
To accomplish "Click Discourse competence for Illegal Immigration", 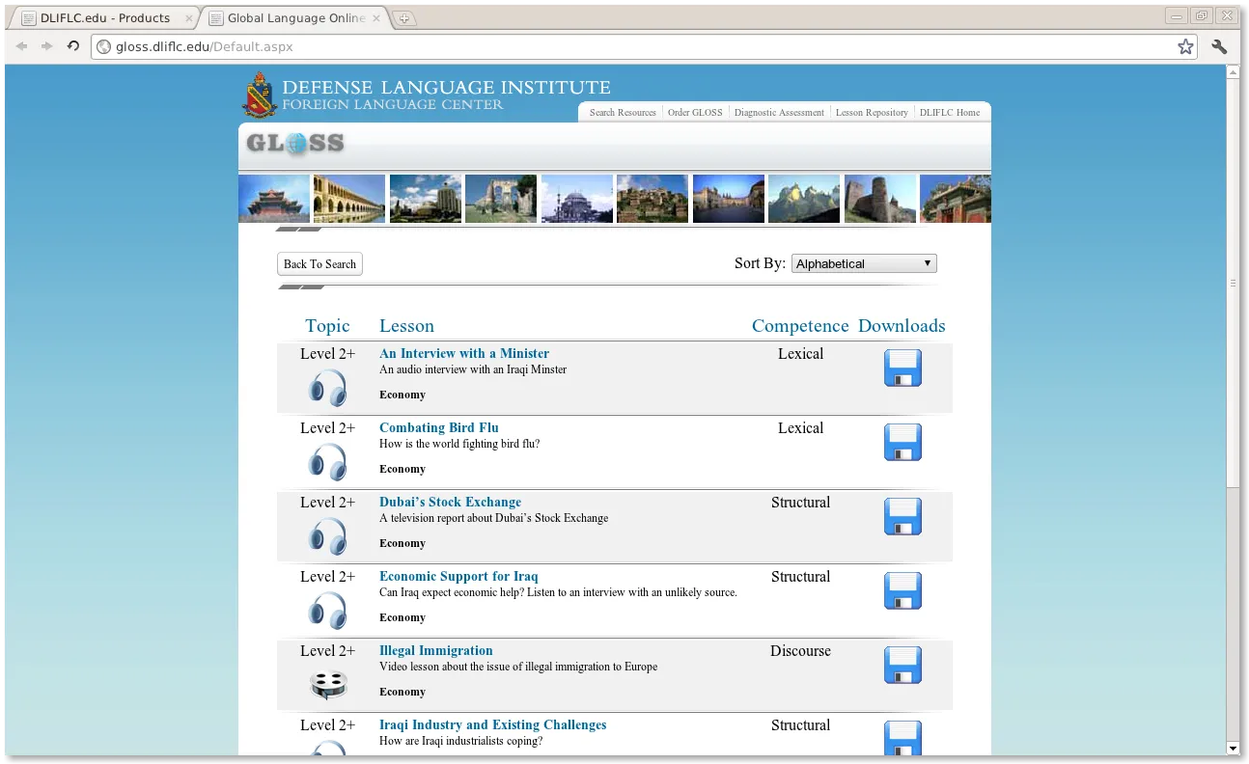I will 800,651.
